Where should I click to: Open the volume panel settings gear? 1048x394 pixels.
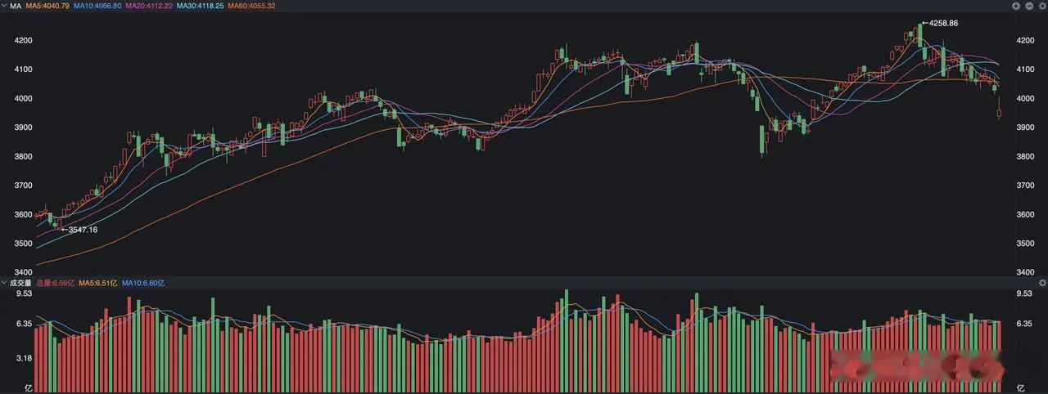tap(1042, 283)
